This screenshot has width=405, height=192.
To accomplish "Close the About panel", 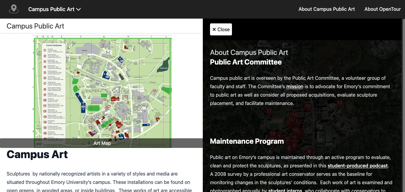I will coord(221,29).
